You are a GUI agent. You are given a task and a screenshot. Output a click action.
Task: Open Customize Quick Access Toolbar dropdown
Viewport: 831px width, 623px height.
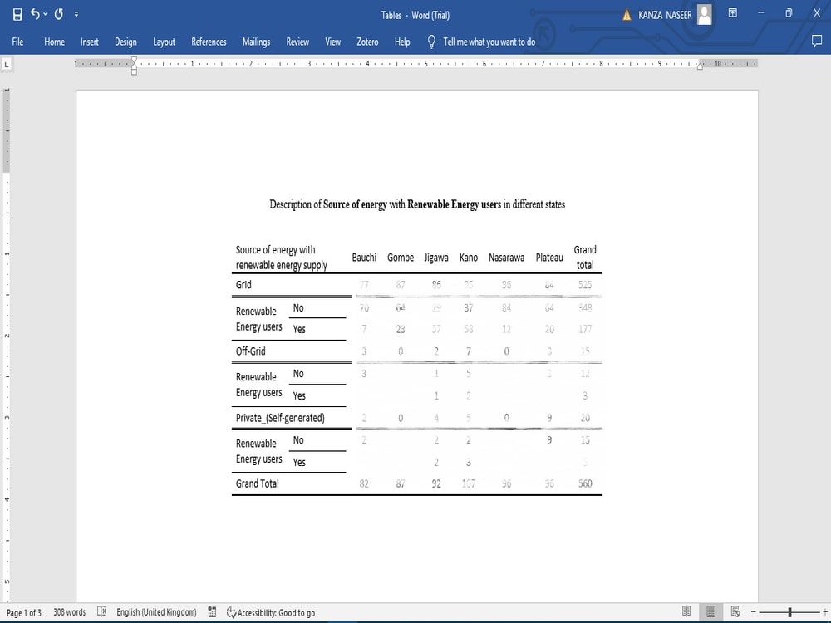[76, 14]
